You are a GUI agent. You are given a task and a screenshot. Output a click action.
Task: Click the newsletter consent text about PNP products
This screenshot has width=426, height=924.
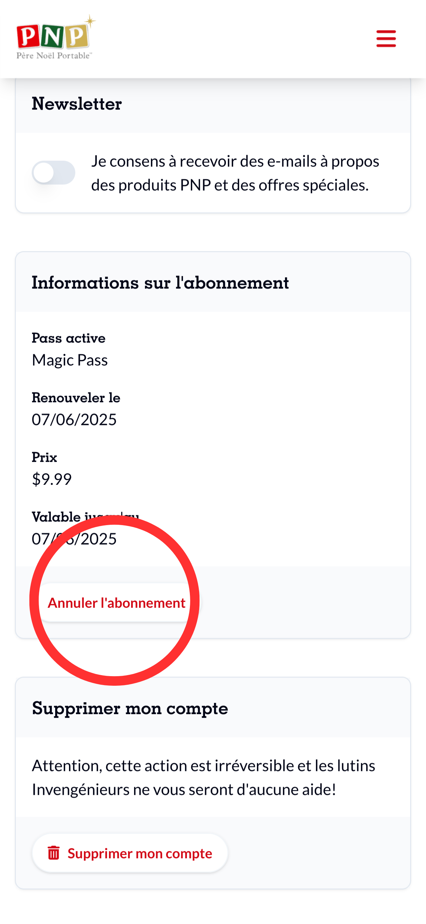(235, 173)
